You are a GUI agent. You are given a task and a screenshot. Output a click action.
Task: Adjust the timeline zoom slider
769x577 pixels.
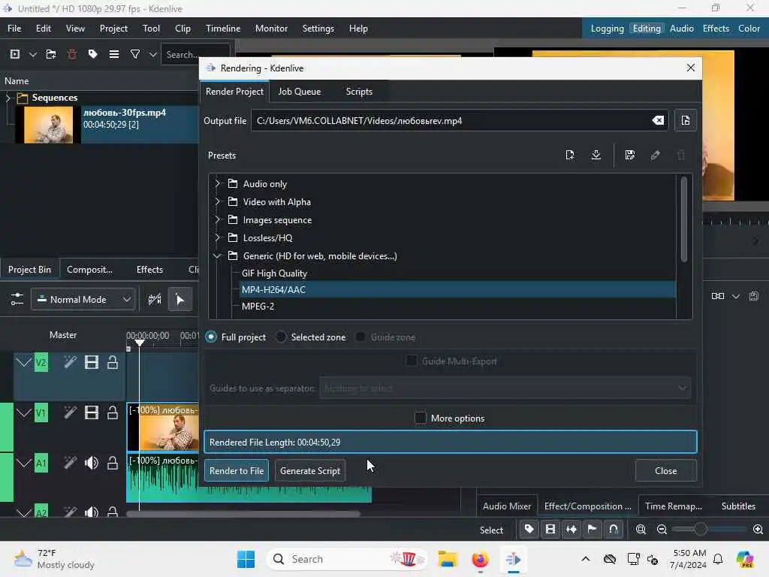700,530
